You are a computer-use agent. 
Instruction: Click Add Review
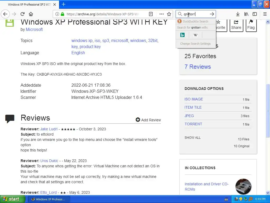coord(148,120)
